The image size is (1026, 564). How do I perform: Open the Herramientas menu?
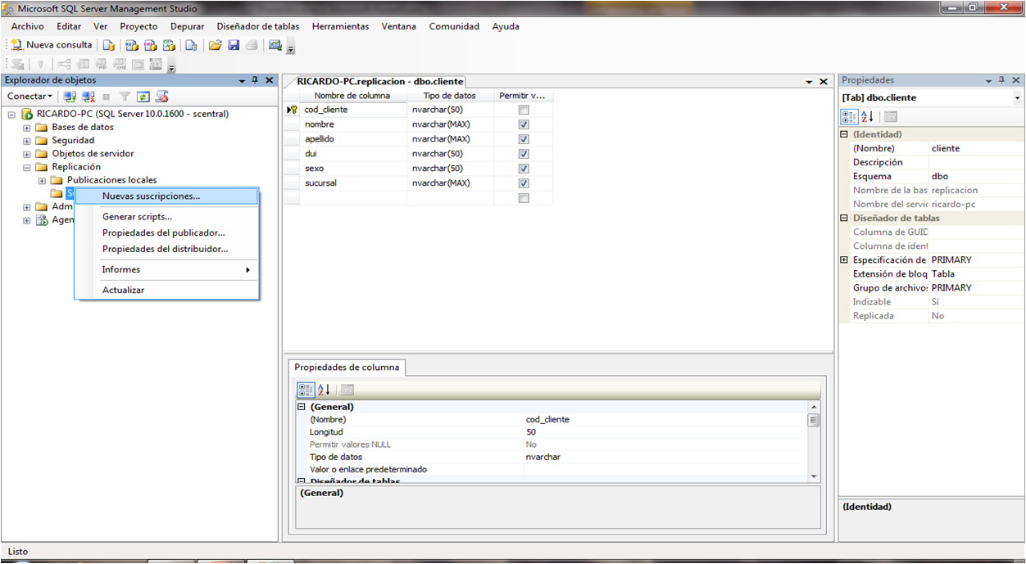(340, 26)
